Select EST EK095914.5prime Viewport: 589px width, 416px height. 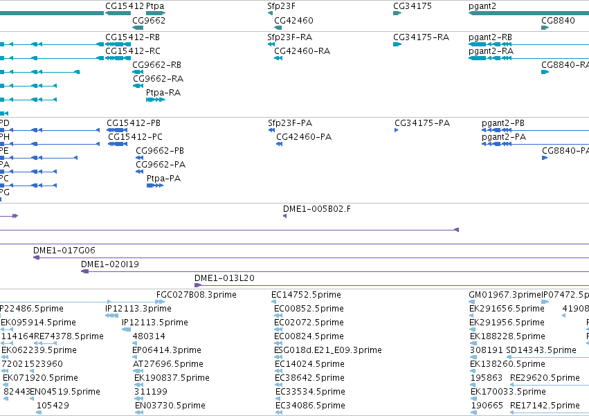pyautogui.click(x=38, y=323)
